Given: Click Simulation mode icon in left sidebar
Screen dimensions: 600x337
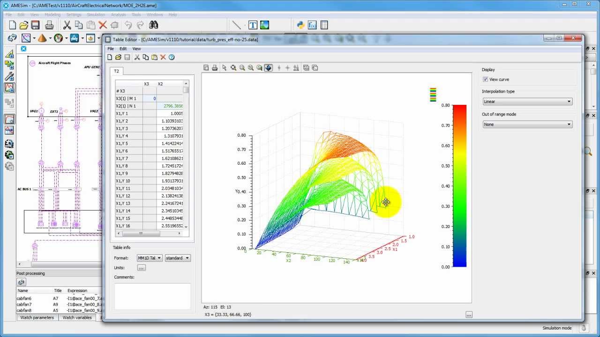Looking at the screenshot, I should point(9,88).
